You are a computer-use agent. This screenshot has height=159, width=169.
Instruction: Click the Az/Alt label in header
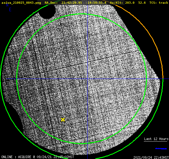pyautogui.click(x=116, y=3)
